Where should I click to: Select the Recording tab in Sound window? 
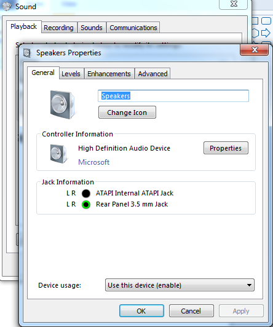[58, 28]
